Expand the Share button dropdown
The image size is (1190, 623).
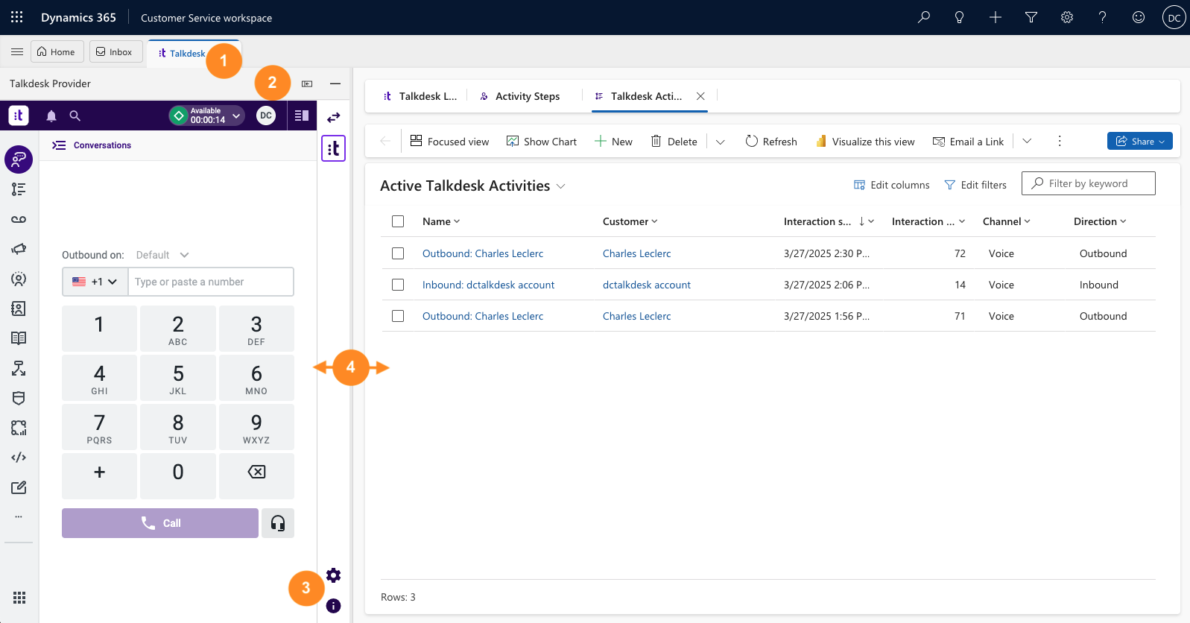coord(1162,142)
